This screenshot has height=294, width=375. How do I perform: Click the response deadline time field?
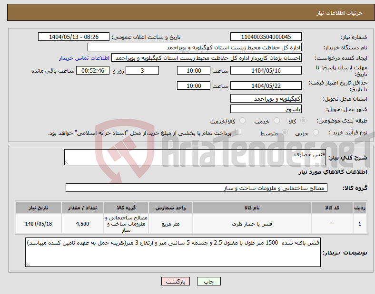click(x=194, y=70)
